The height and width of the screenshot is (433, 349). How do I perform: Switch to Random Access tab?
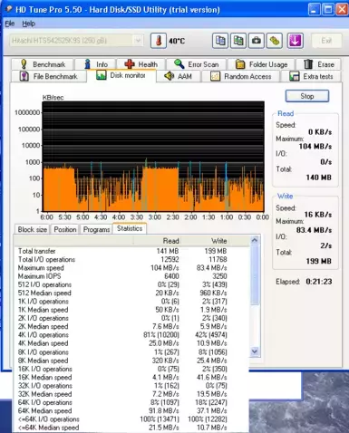(x=241, y=76)
